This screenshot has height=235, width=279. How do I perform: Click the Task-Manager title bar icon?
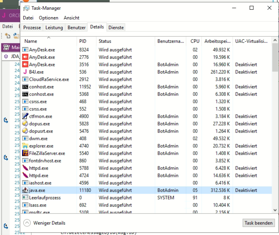[x=26, y=8]
